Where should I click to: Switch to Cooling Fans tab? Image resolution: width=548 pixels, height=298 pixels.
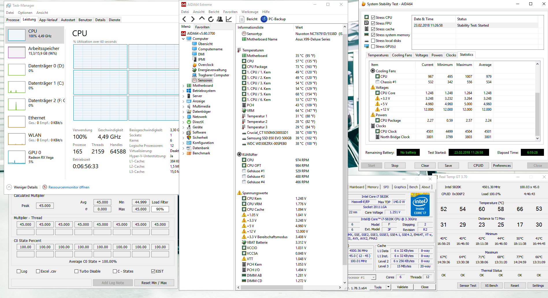[x=402, y=55]
